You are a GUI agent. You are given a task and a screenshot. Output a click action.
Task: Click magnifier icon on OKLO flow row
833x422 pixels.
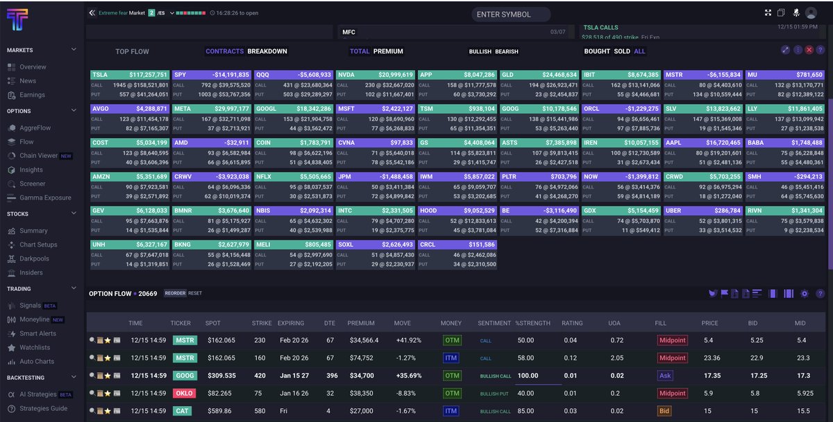(92, 393)
